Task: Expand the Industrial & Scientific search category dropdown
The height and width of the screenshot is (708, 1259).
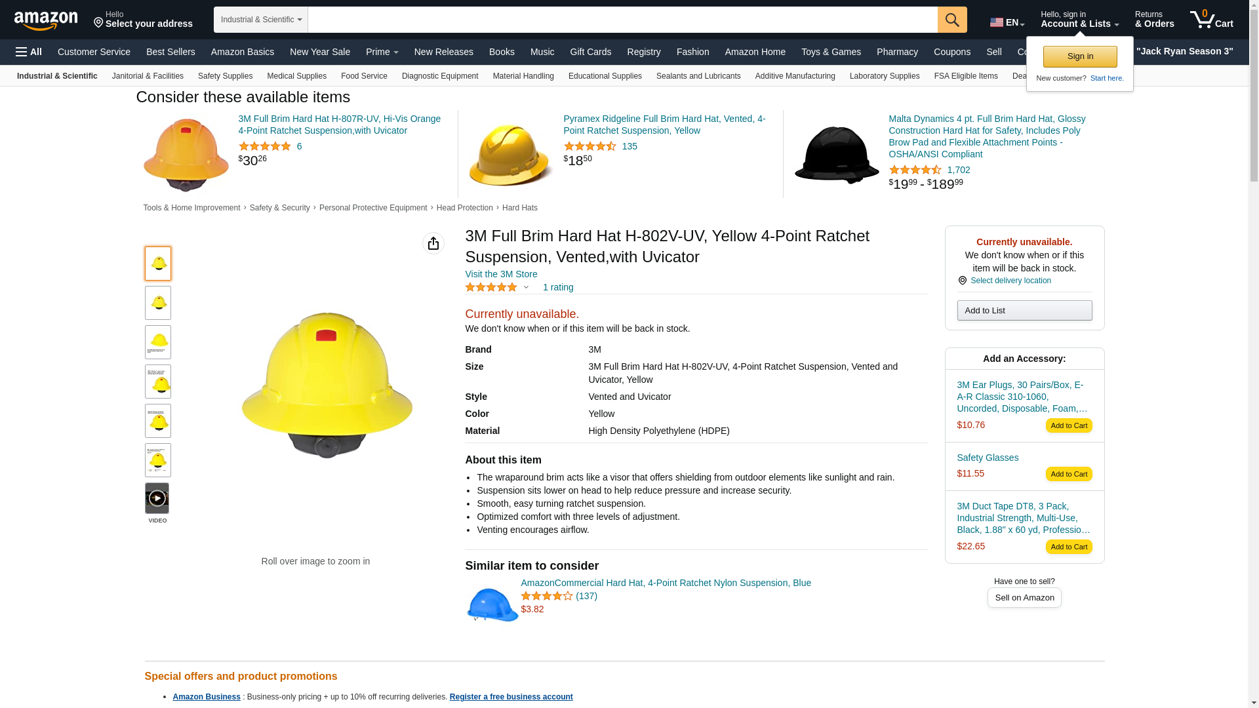Action: coord(260,20)
